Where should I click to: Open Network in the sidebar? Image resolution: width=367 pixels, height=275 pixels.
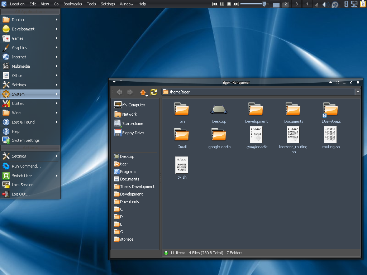(125, 114)
